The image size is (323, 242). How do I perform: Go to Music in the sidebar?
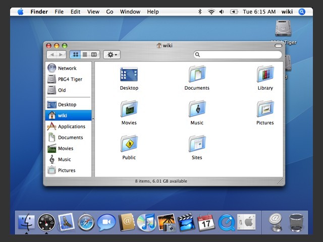pyautogui.click(x=68, y=159)
